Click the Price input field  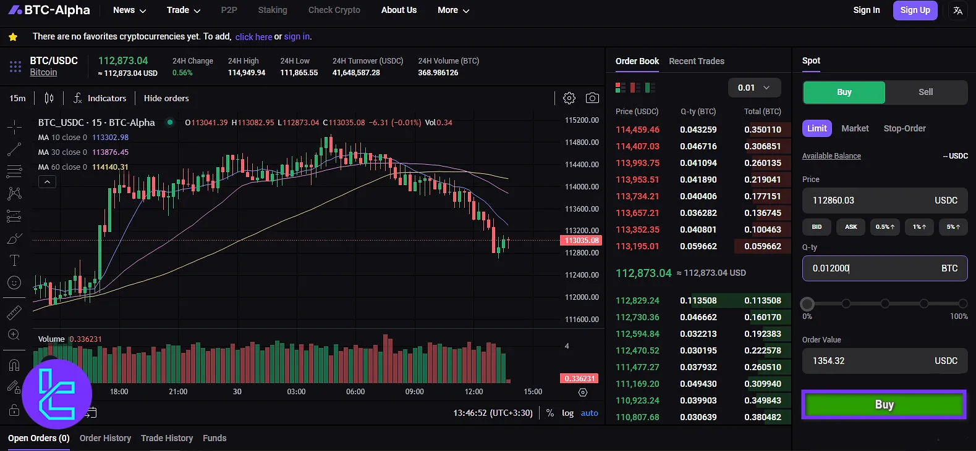pos(885,201)
